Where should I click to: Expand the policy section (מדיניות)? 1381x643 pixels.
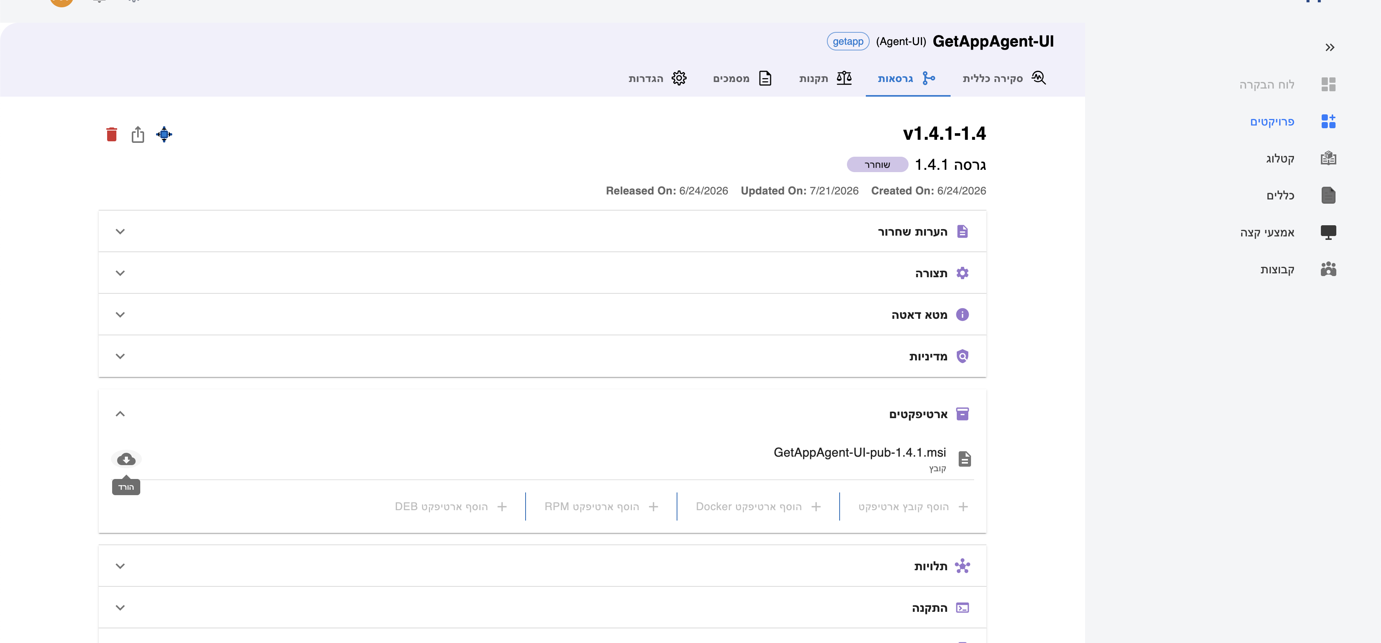[x=120, y=356]
